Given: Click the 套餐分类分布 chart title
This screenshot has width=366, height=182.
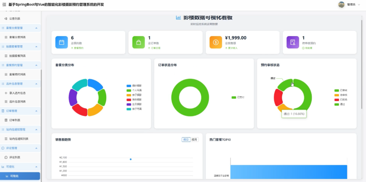Looking at the screenshot, I should pyautogui.click(x=65, y=65).
